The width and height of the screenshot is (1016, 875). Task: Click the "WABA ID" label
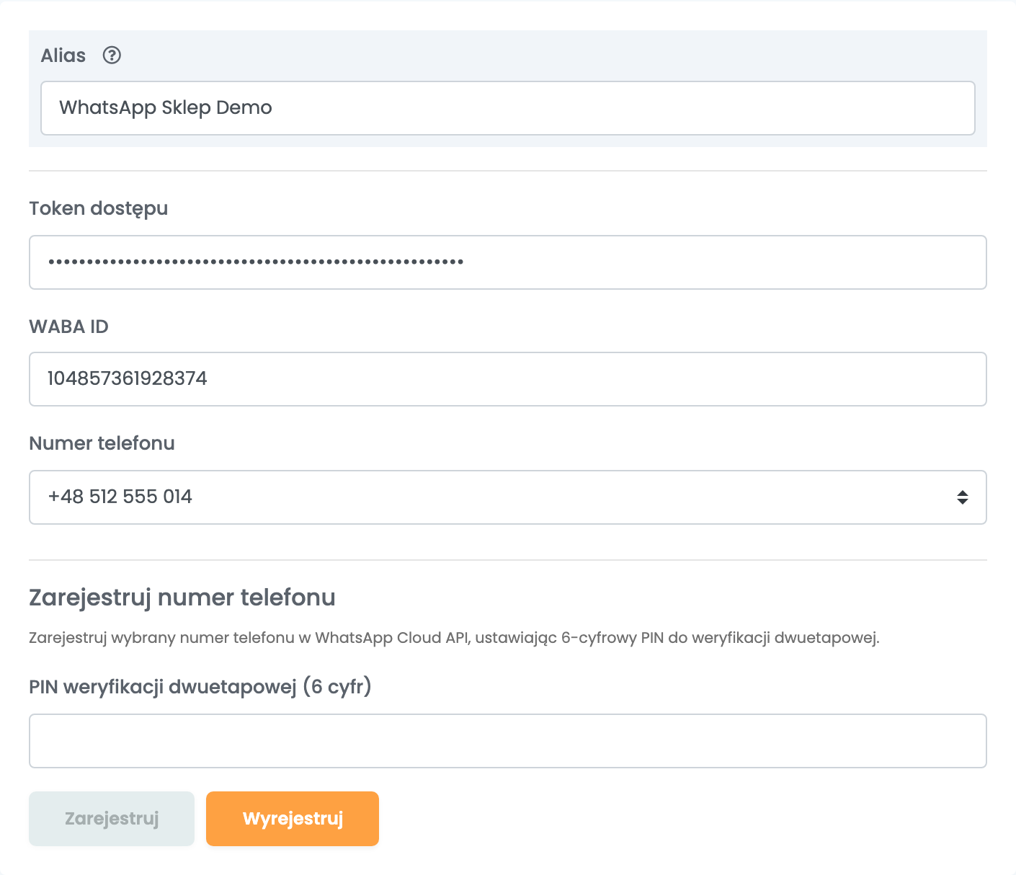[x=69, y=327]
